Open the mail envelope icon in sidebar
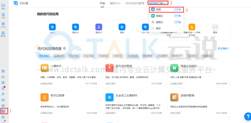The width and height of the screenshot is (251, 123). point(3,100)
